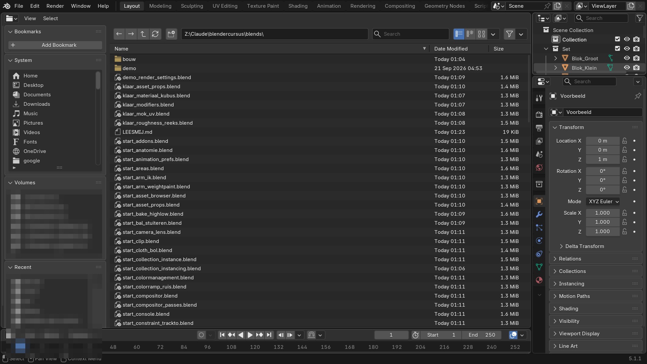Expand Blok_Groot in the outliner
647x364 pixels.
tap(556, 58)
